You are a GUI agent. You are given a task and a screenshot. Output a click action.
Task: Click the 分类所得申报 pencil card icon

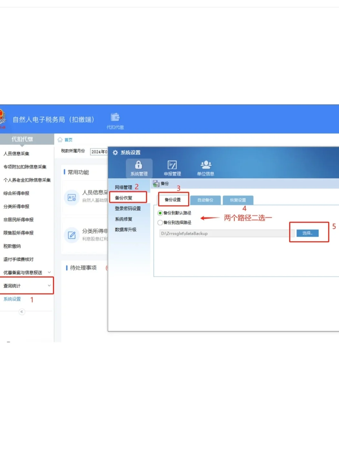pyautogui.click(x=72, y=235)
